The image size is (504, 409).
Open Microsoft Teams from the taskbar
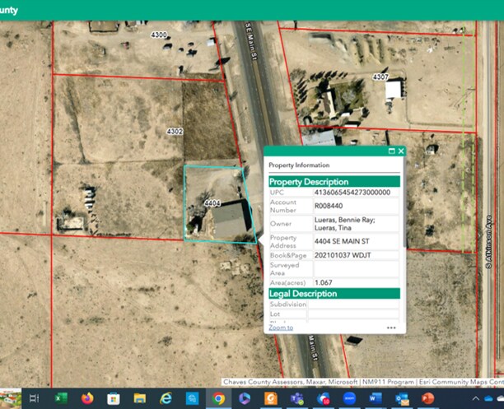(296, 398)
